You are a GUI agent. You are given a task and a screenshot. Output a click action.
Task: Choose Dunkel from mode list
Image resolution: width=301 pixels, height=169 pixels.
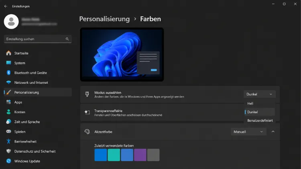coord(260,112)
